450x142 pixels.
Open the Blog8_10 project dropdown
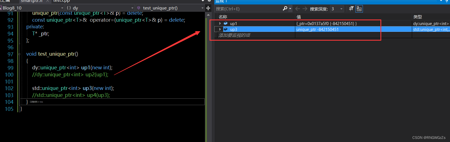point(32,8)
